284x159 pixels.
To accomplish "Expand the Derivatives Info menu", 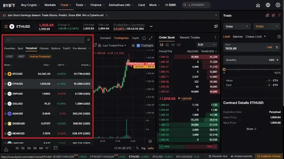I will pyautogui.click(x=121, y=5).
